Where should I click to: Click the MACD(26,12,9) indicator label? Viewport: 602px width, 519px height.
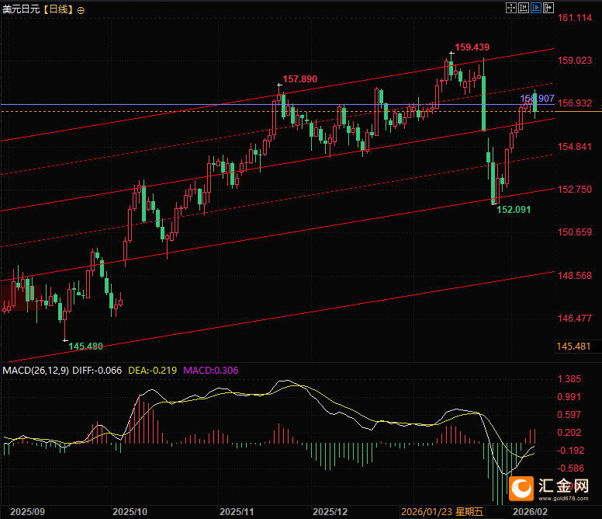(x=36, y=371)
